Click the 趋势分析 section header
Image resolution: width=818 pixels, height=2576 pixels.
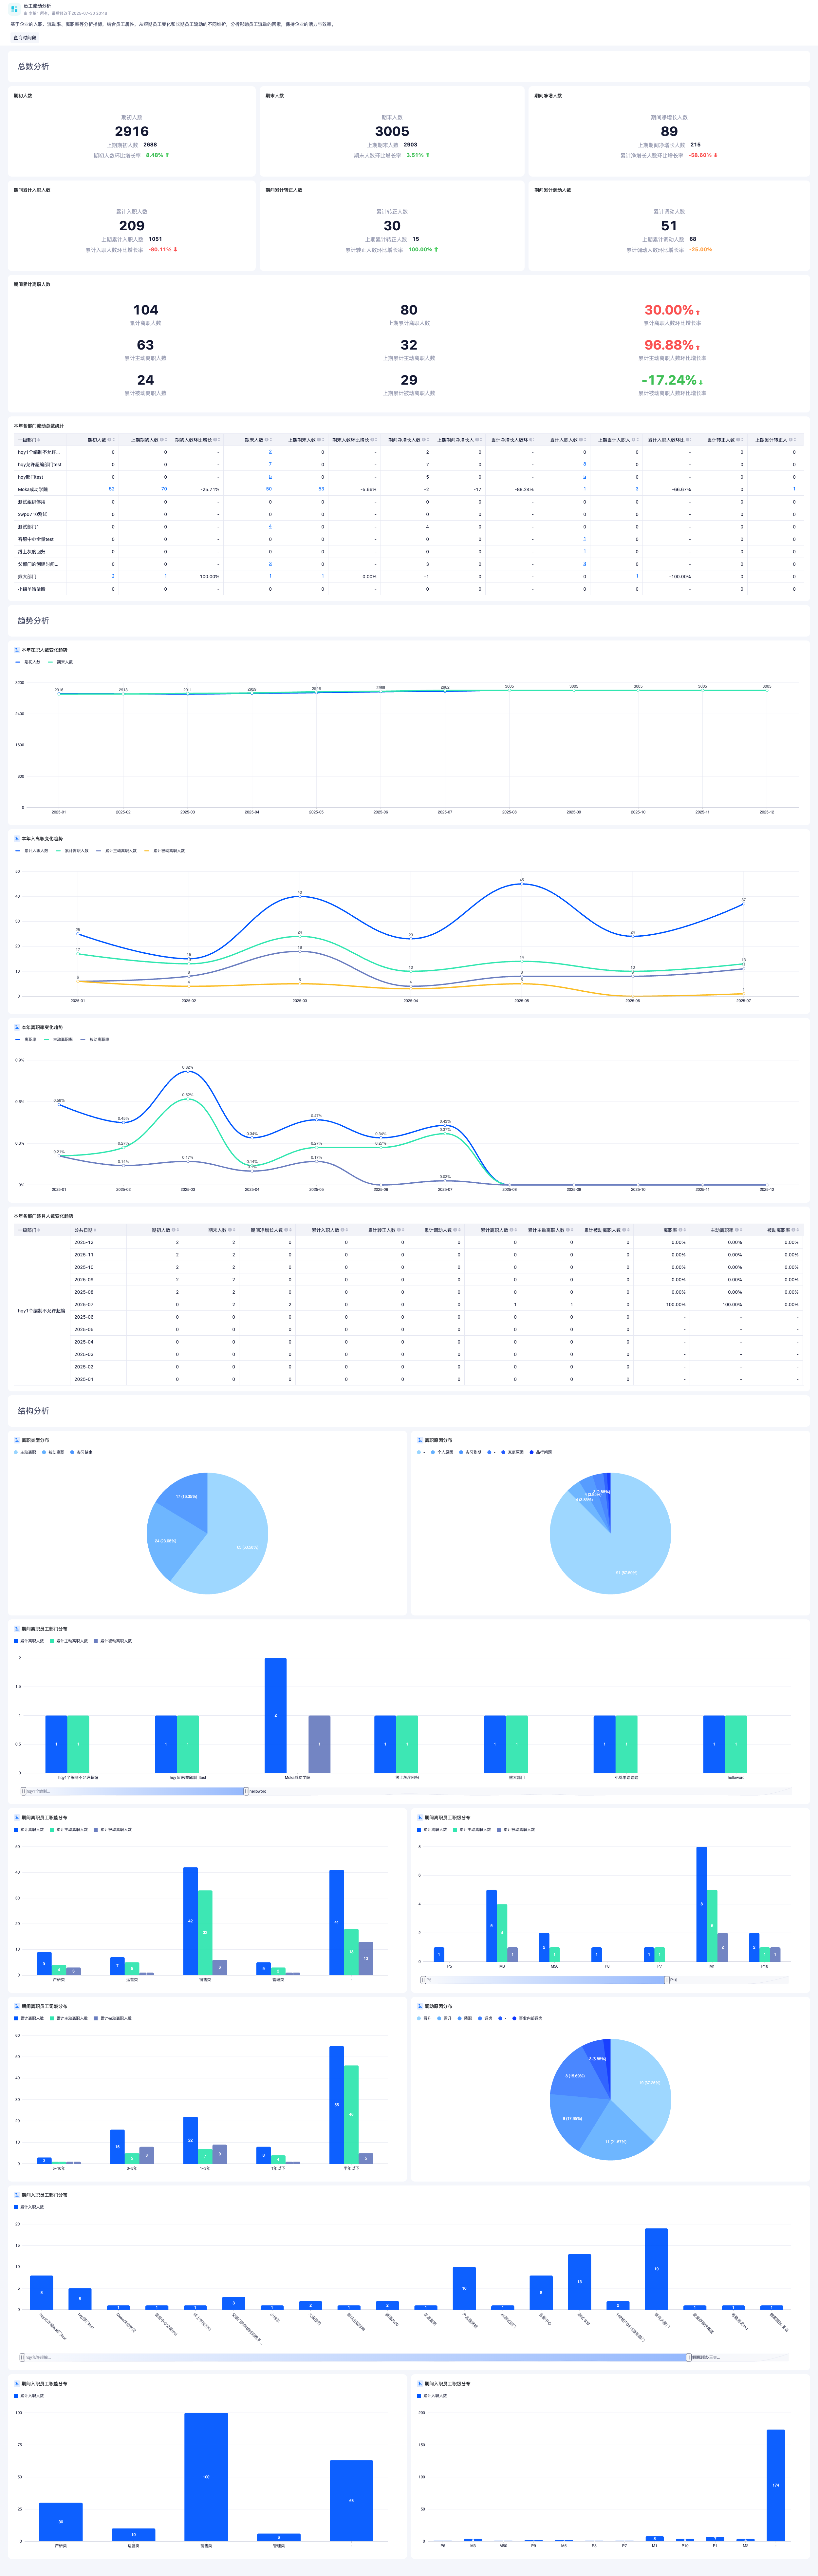point(33,621)
